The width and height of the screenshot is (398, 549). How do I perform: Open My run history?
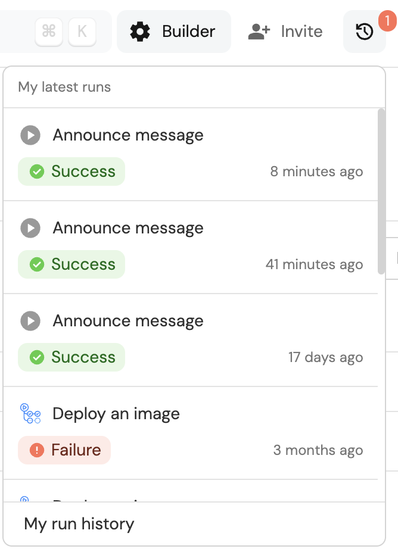tap(79, 524)
